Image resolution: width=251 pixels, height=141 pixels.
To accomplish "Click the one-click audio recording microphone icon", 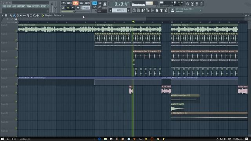I will (x=197, y=4).
